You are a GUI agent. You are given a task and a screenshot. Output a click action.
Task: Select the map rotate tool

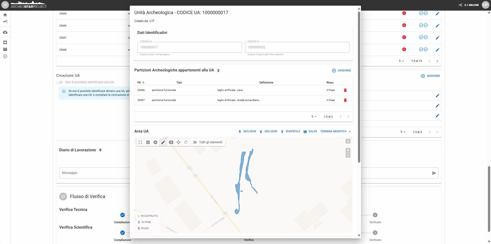pos(186,142)
